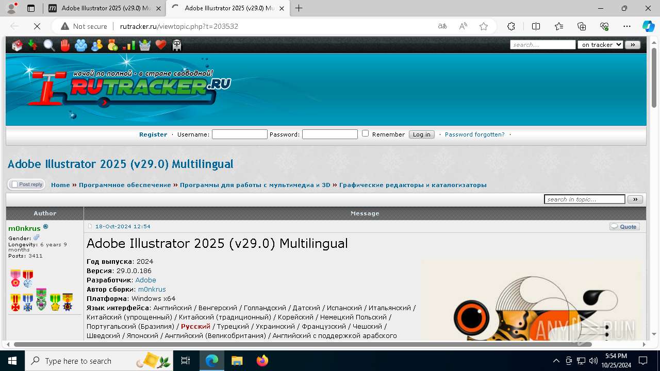The height and width of the screenshot is (371, 660).
Task: Open the bar chart statistics icon
Action: (x=129, y=45)
